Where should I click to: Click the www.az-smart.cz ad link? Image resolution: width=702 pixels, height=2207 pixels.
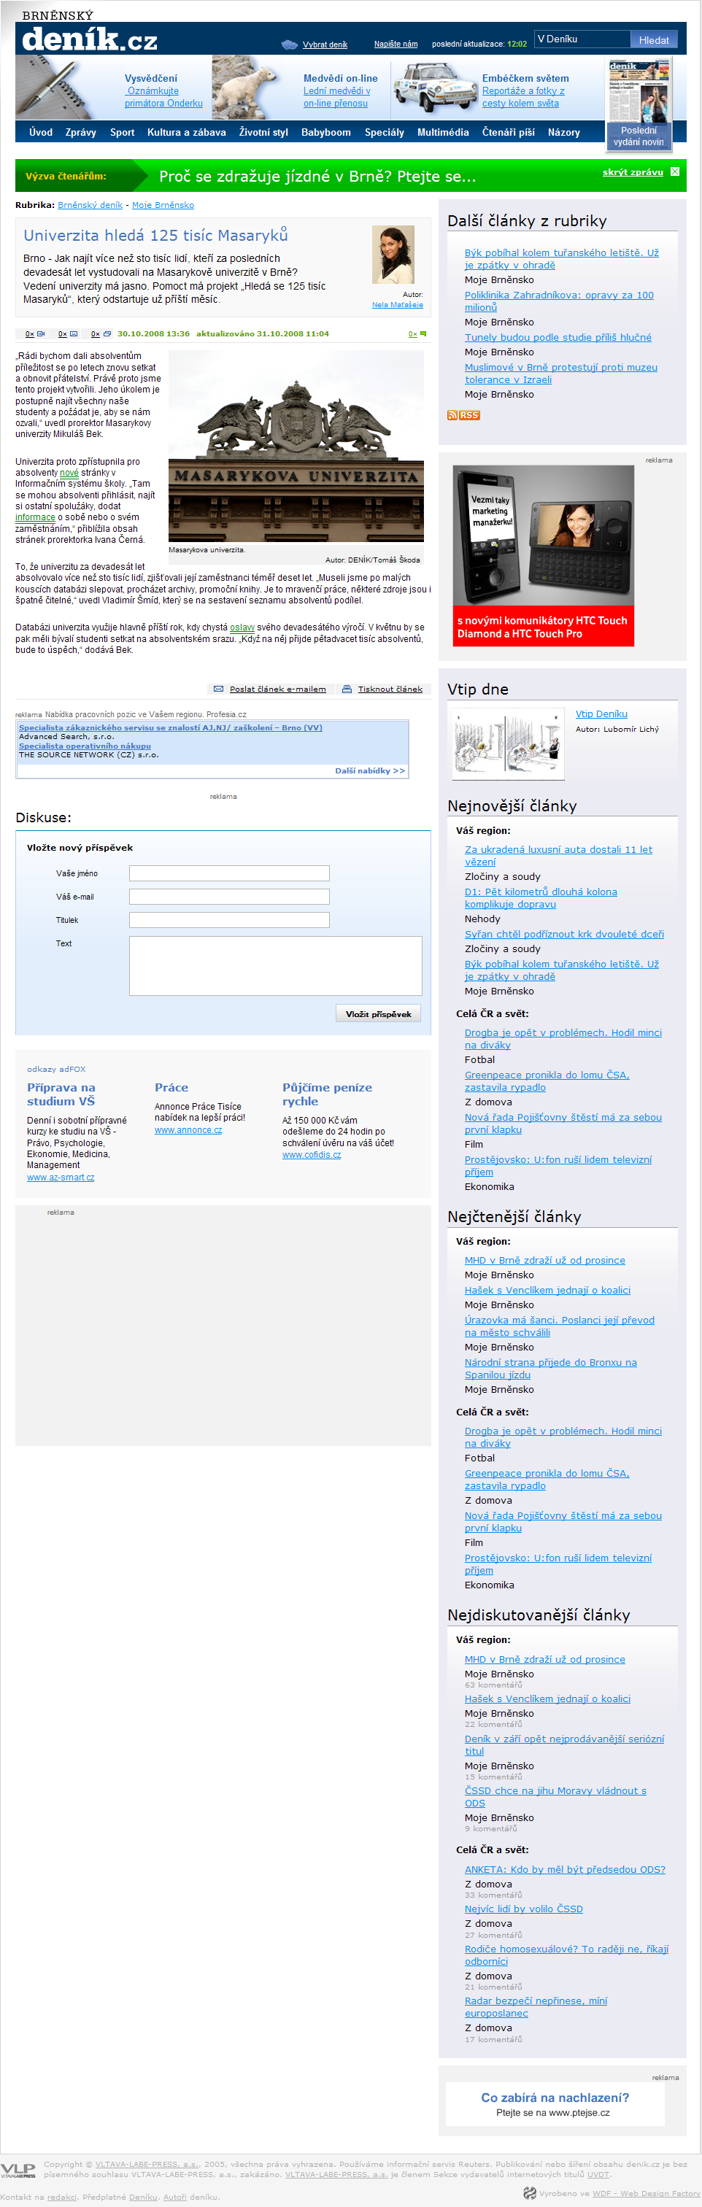pyautogui.click(x=61, y=1177)
